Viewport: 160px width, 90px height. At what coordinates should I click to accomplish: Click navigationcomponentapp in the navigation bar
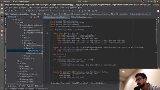point(98,14)
